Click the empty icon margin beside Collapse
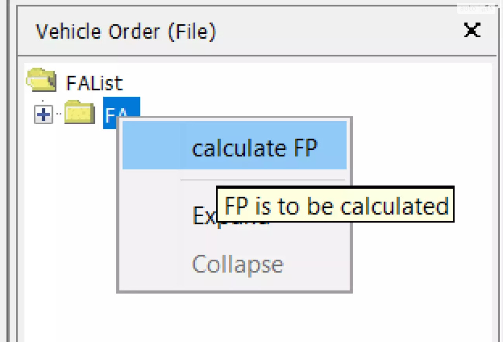The image size is (503, 342). tap(151, 264)
